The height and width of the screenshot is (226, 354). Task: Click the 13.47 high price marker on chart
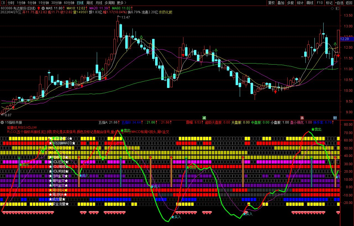(125, 17)
